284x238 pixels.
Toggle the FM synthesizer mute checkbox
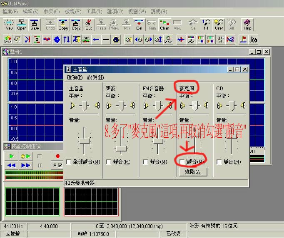(146, 162)
